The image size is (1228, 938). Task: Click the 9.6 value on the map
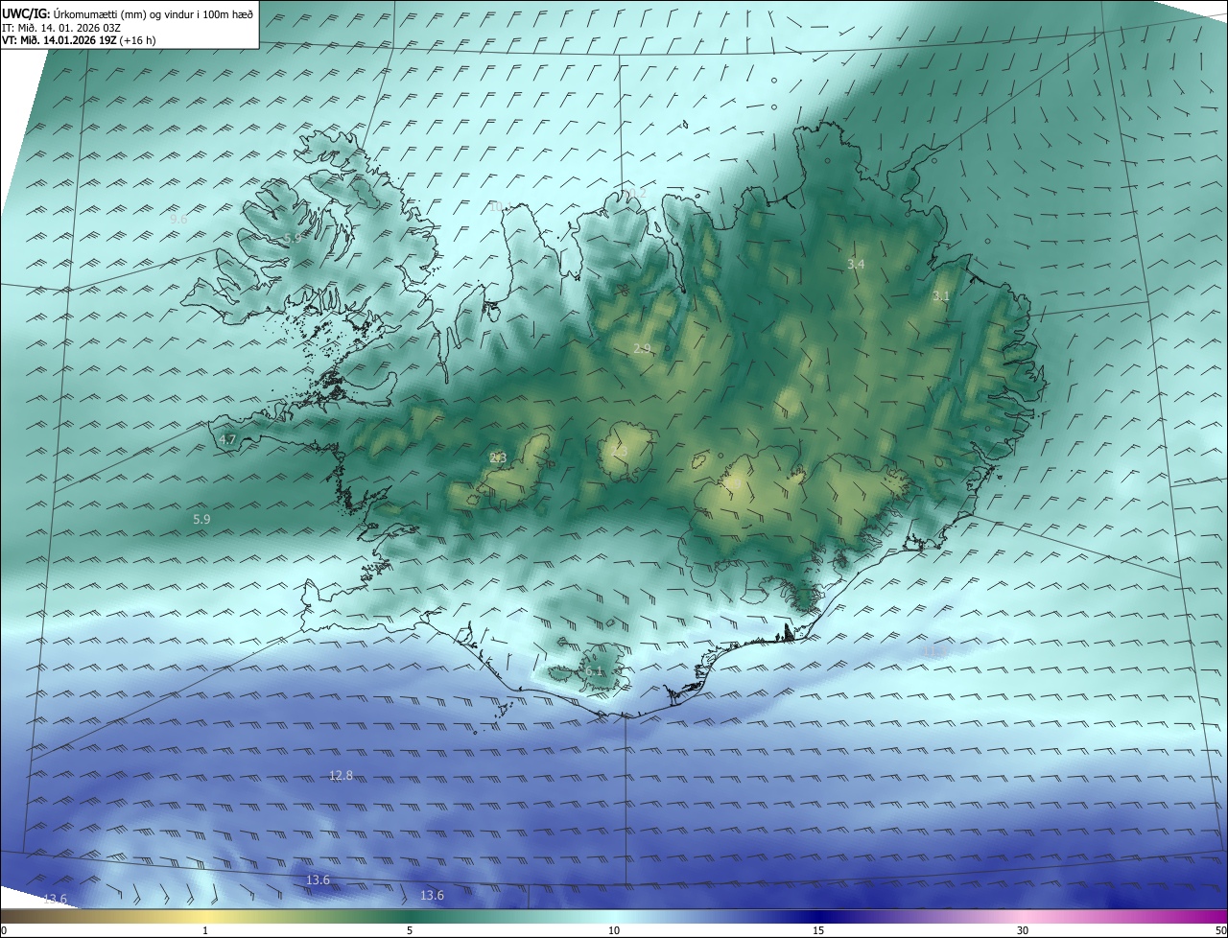[x=178, y=220]
